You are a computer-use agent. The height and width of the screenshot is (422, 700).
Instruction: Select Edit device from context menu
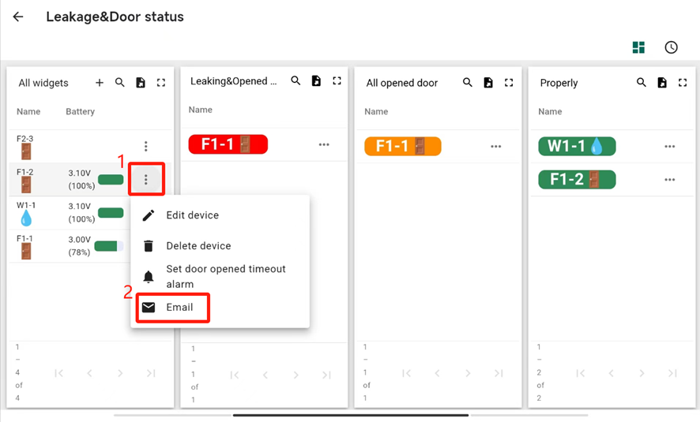tap(192, 215)
